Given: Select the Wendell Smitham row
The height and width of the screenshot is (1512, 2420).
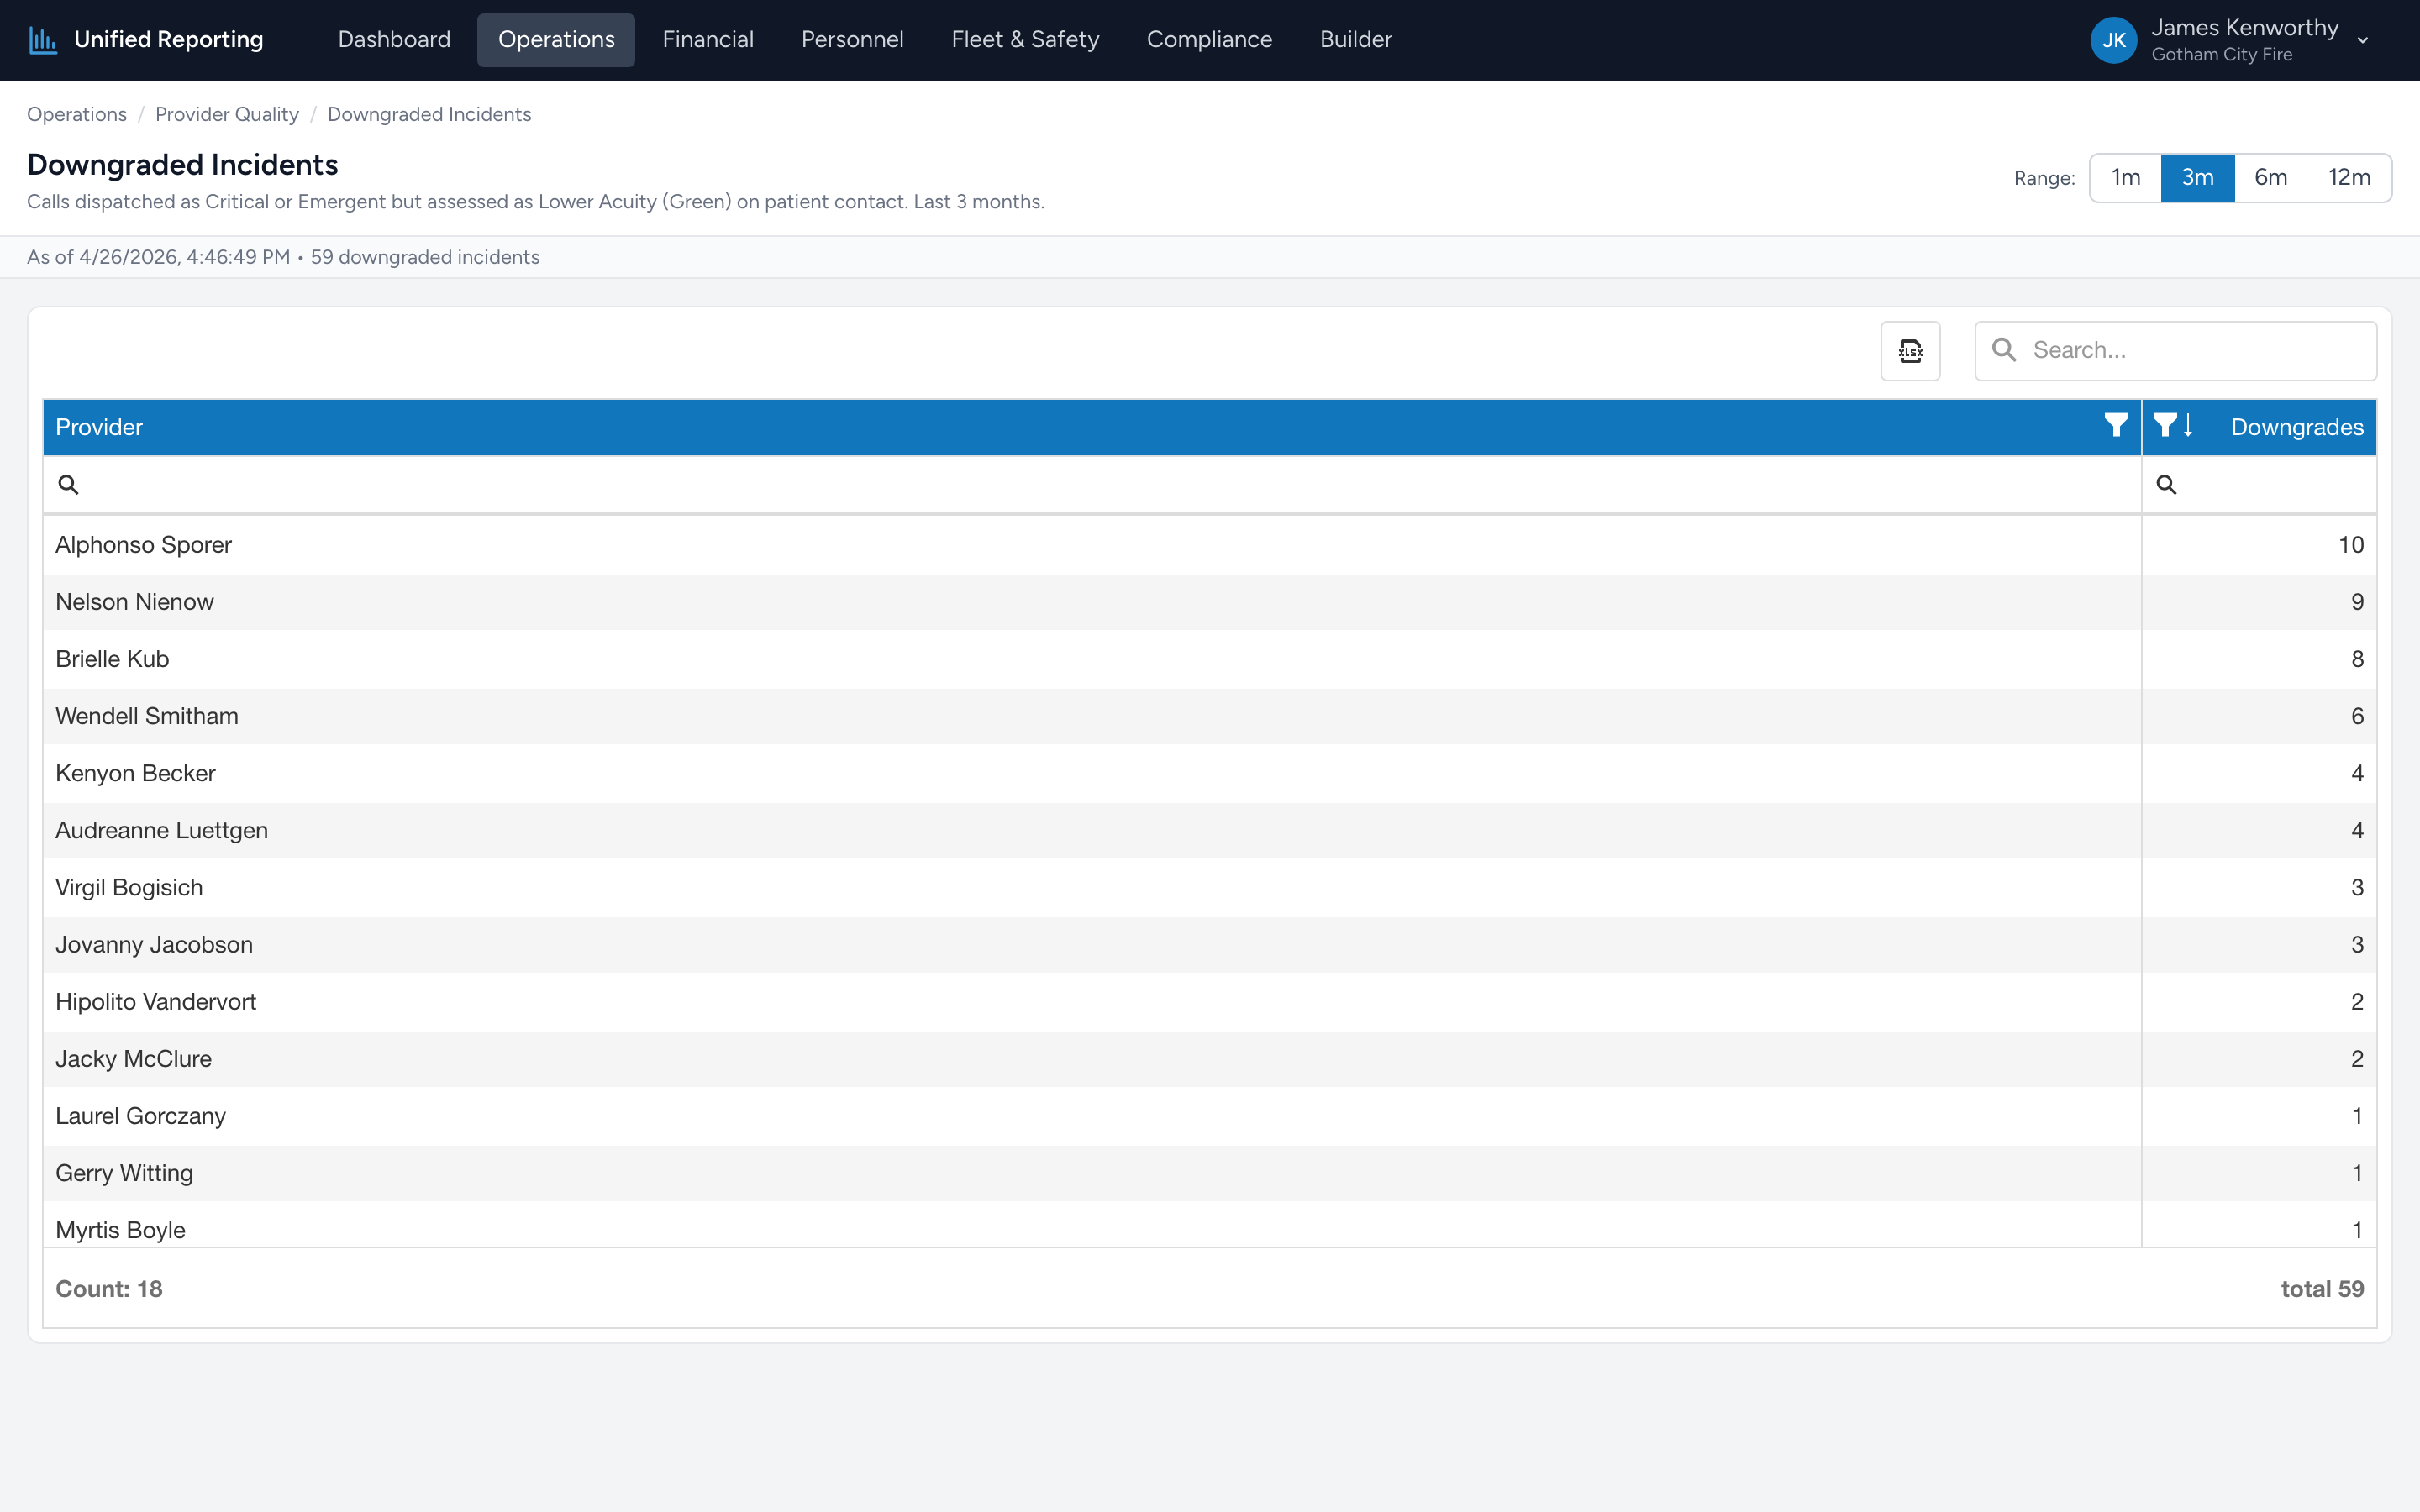Looking at the screenshot, I should tap(1209, 716).
